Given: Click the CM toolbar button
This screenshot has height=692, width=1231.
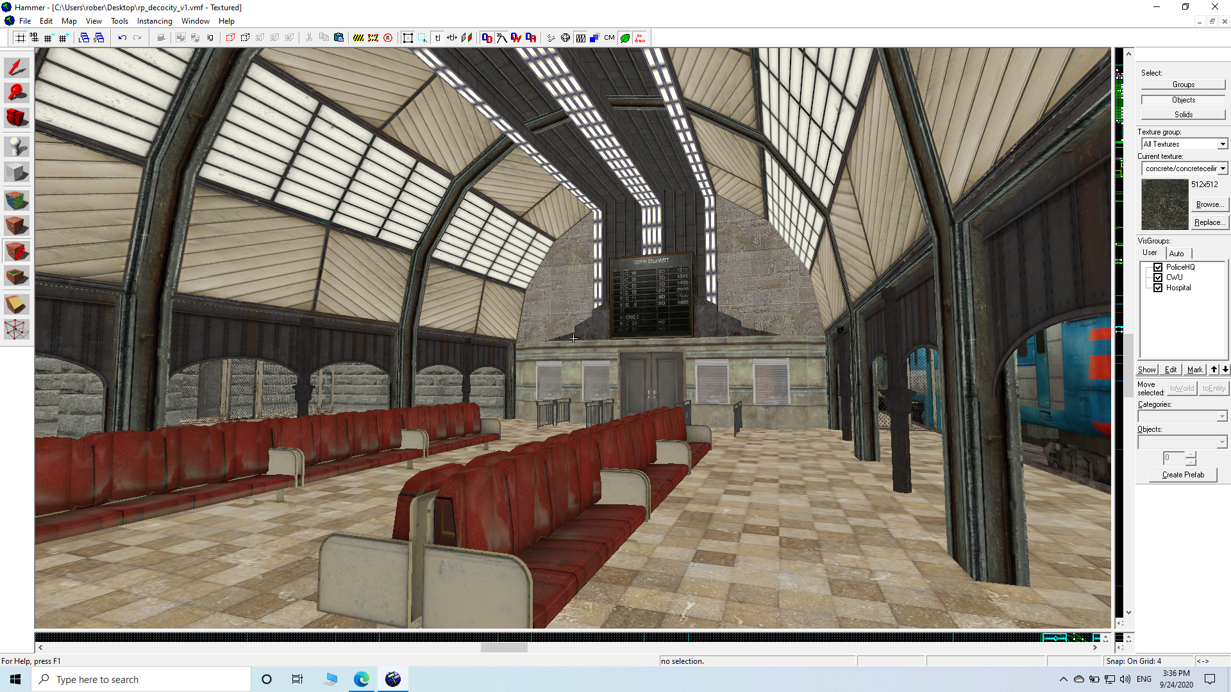Looking at the screenshot, I should (609, 38).
